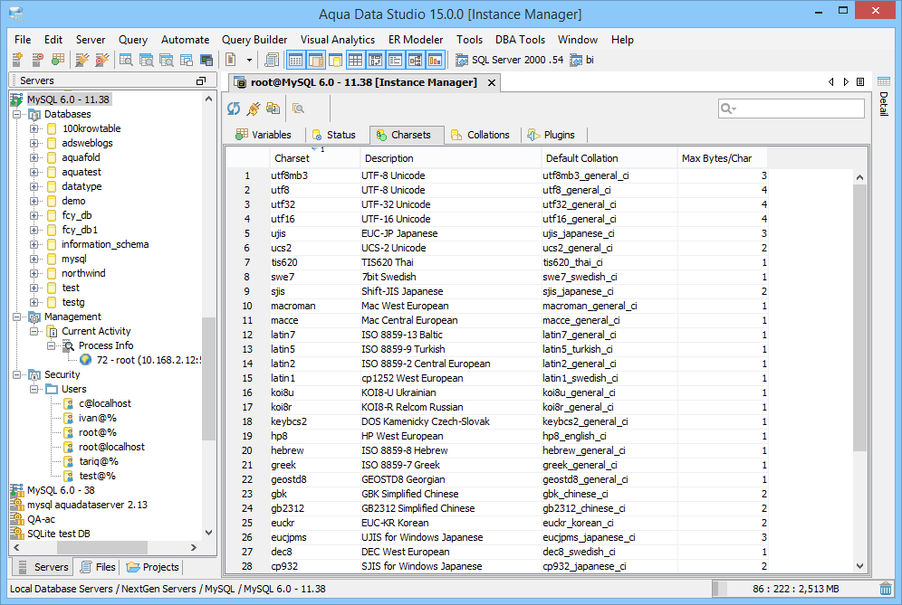The height and width of the screenshot is (605, 902).
Task: Show the tab list icon
Action: (860, 82)
